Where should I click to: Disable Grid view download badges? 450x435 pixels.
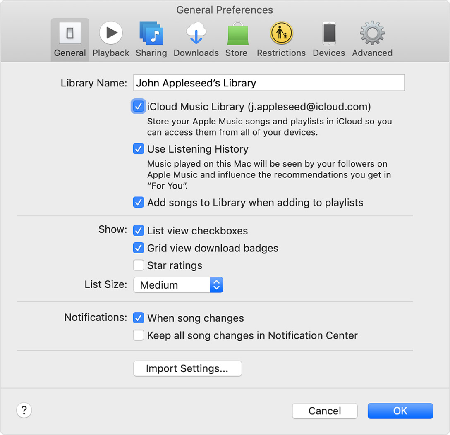[x=139, y=248]
